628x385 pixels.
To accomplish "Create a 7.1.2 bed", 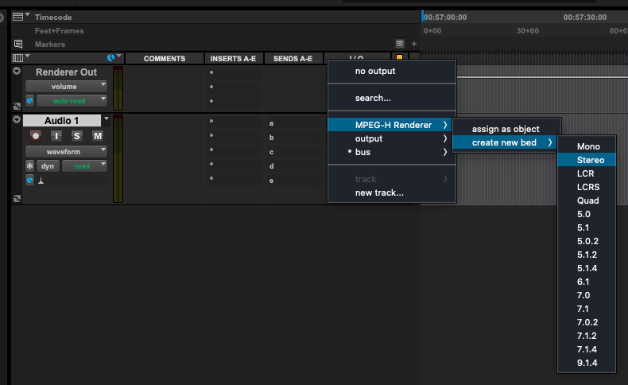I will tap(587, 336).
